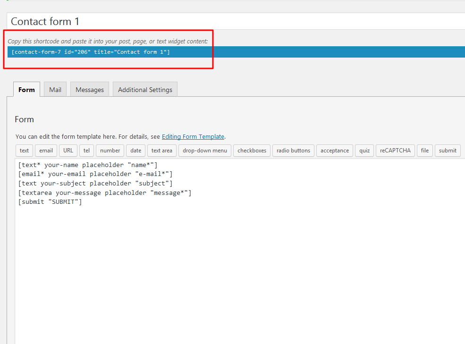
Task: Select the contact-form-7 shortcode text
Action: [91, 52]
